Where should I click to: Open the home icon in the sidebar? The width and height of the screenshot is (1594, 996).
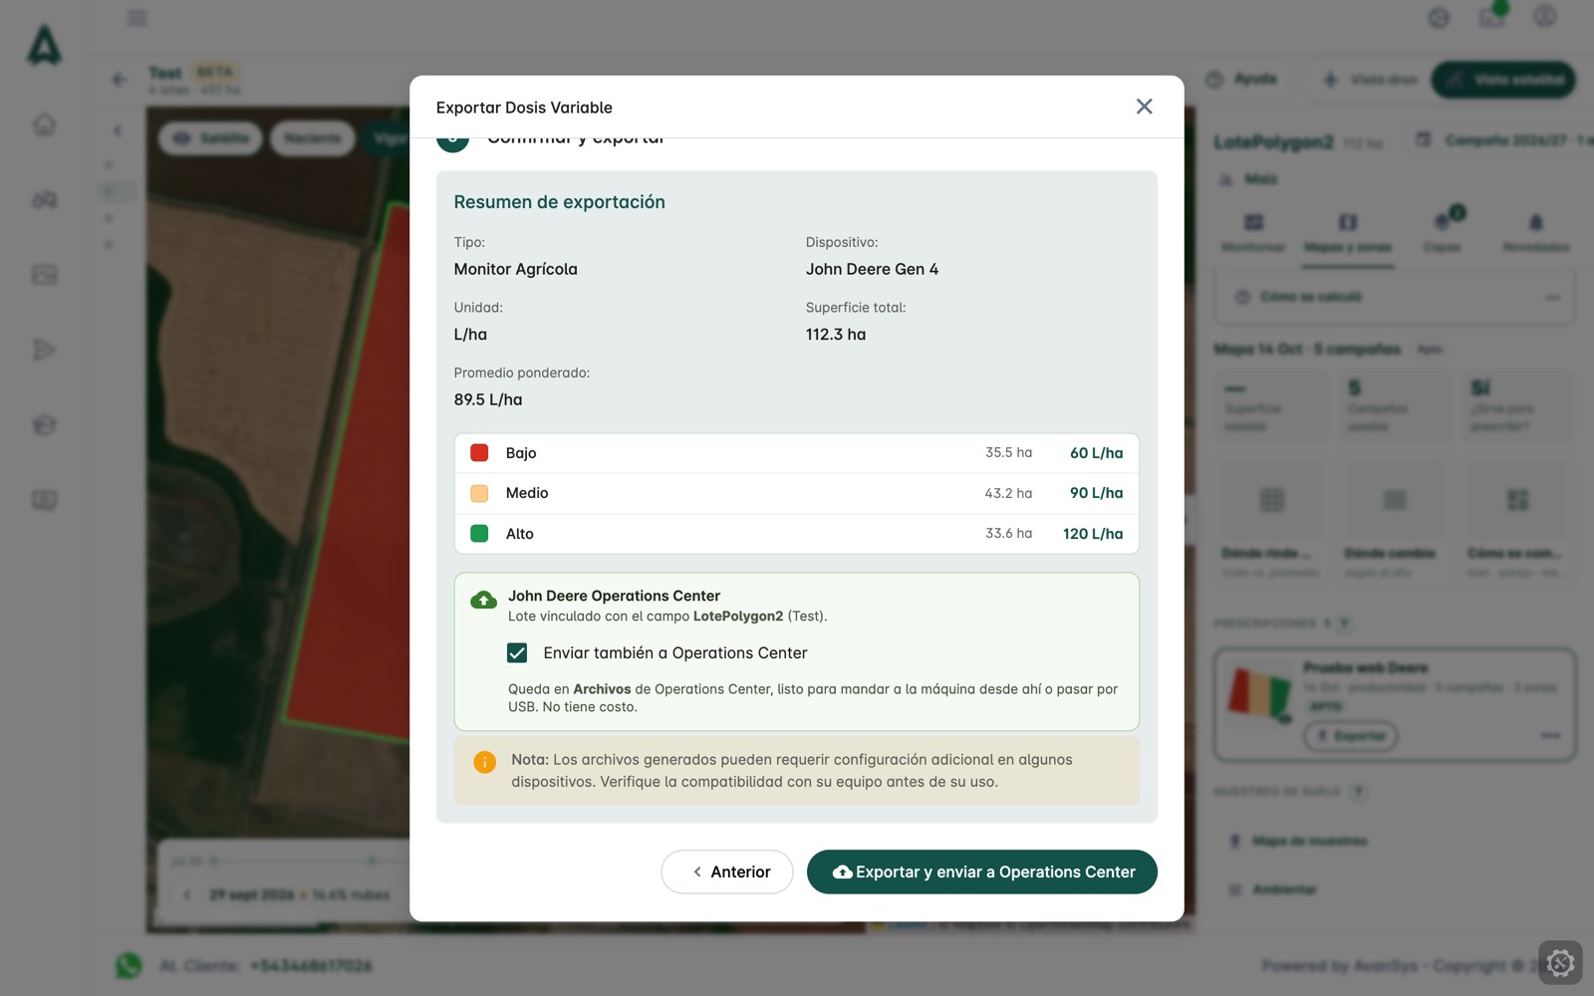[x=44, y=124]
